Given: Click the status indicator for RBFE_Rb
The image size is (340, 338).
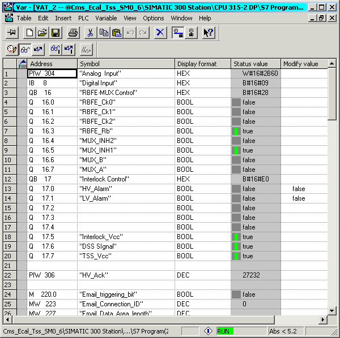Looking at the screenshot, I should point(236,131).
